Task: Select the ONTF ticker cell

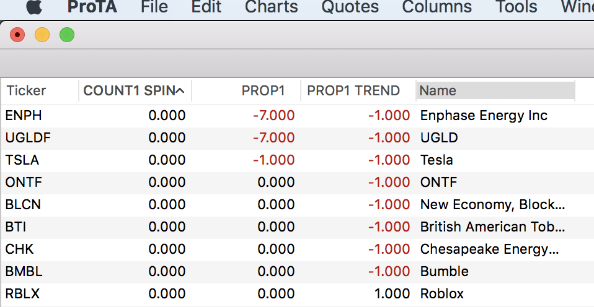Action: (24, 182)
